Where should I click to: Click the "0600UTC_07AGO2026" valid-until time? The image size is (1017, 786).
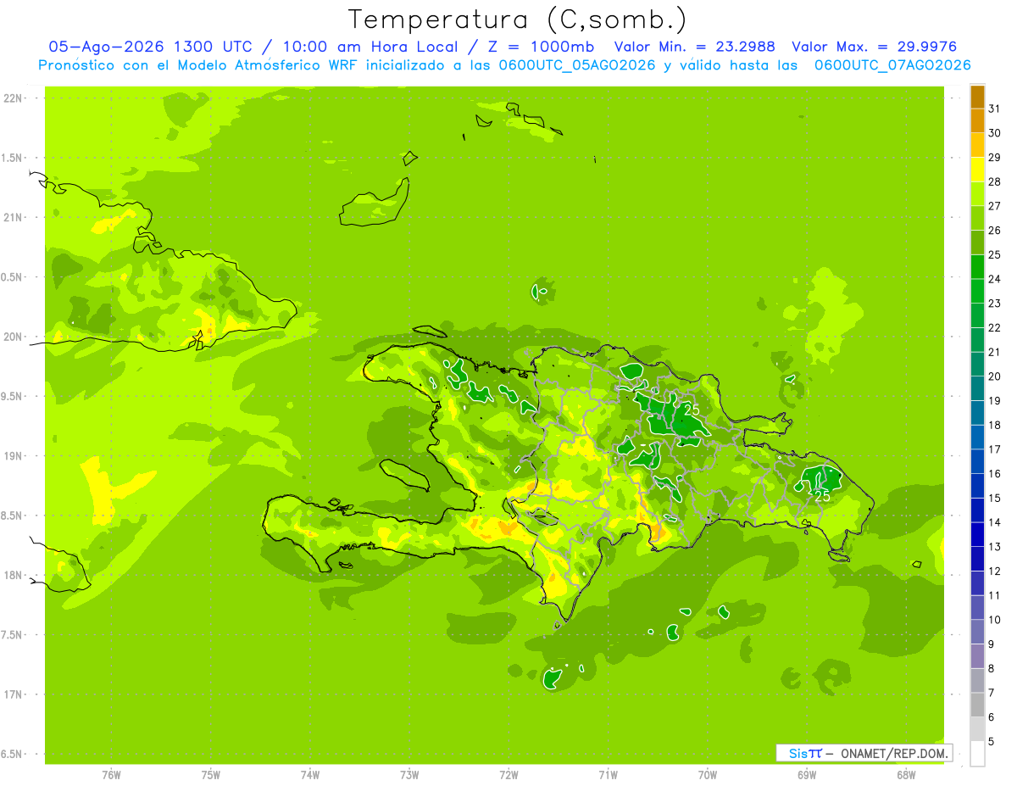(892, 65)
